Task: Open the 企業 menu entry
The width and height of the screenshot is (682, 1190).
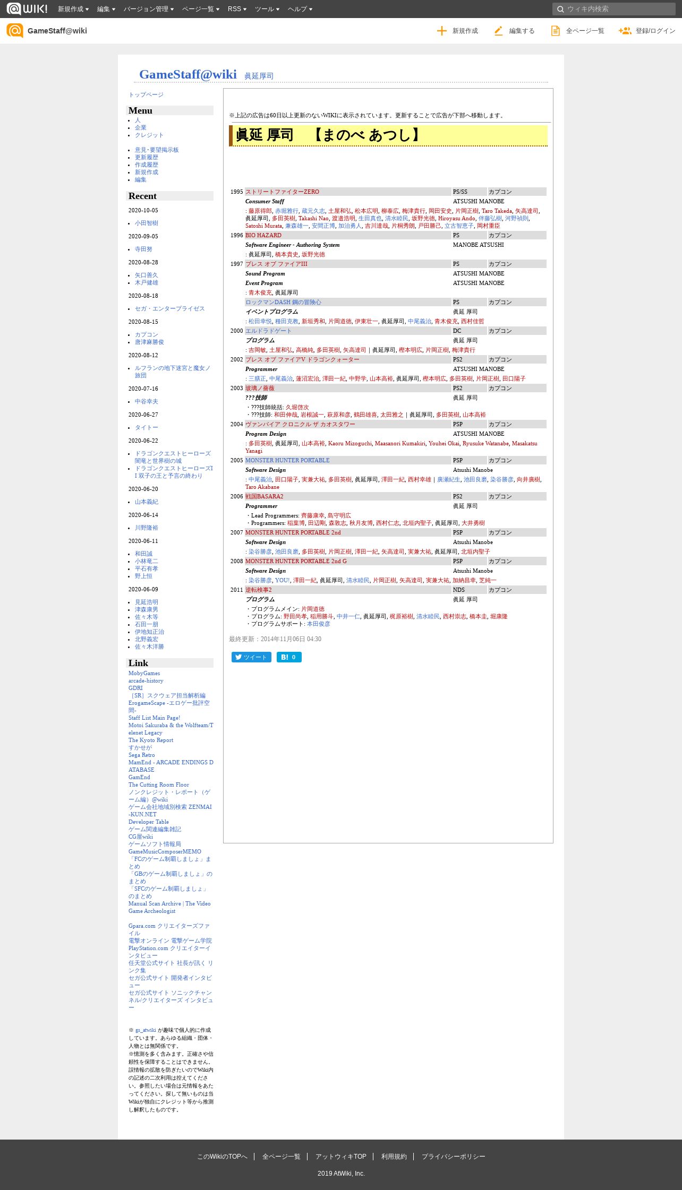Action: tap(140, 128)
